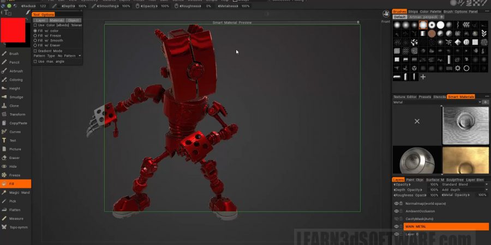Select the Brush tool

point(14,54)
